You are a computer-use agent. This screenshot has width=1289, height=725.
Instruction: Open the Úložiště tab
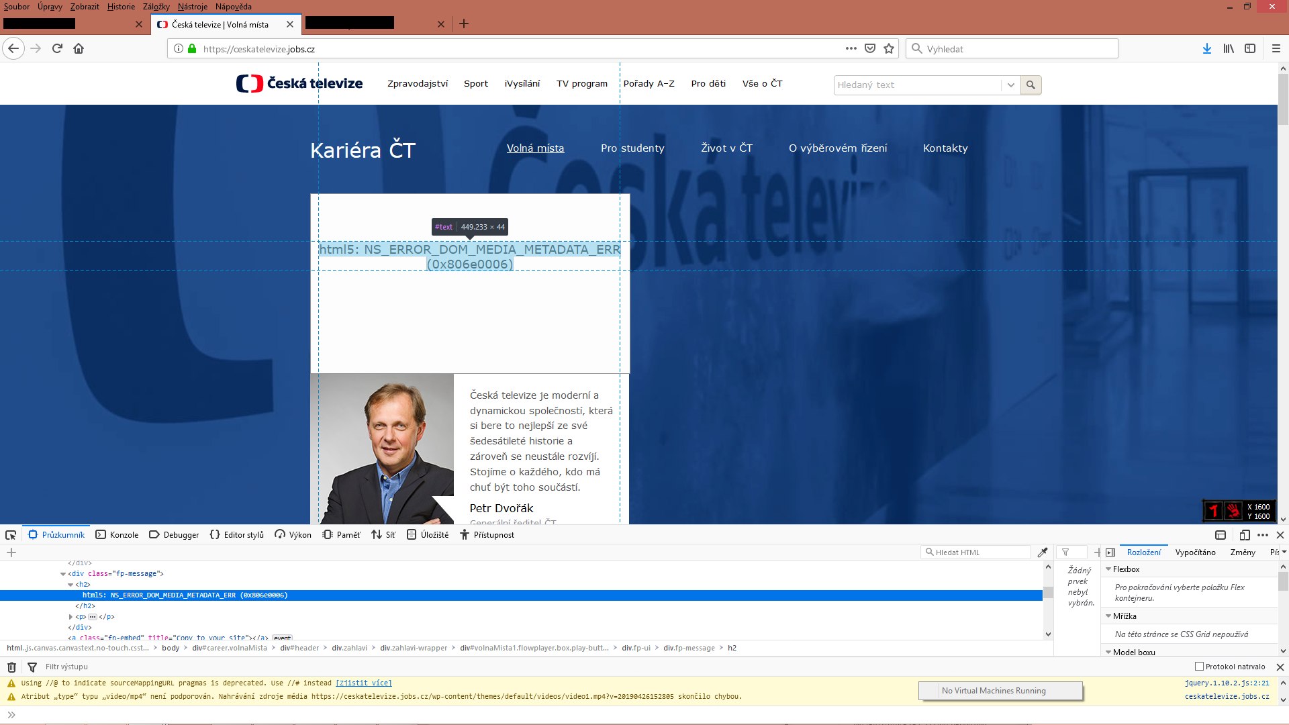428,535
